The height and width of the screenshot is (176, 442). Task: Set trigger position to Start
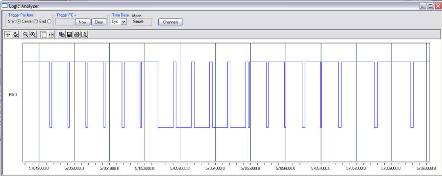pos(19,22)
